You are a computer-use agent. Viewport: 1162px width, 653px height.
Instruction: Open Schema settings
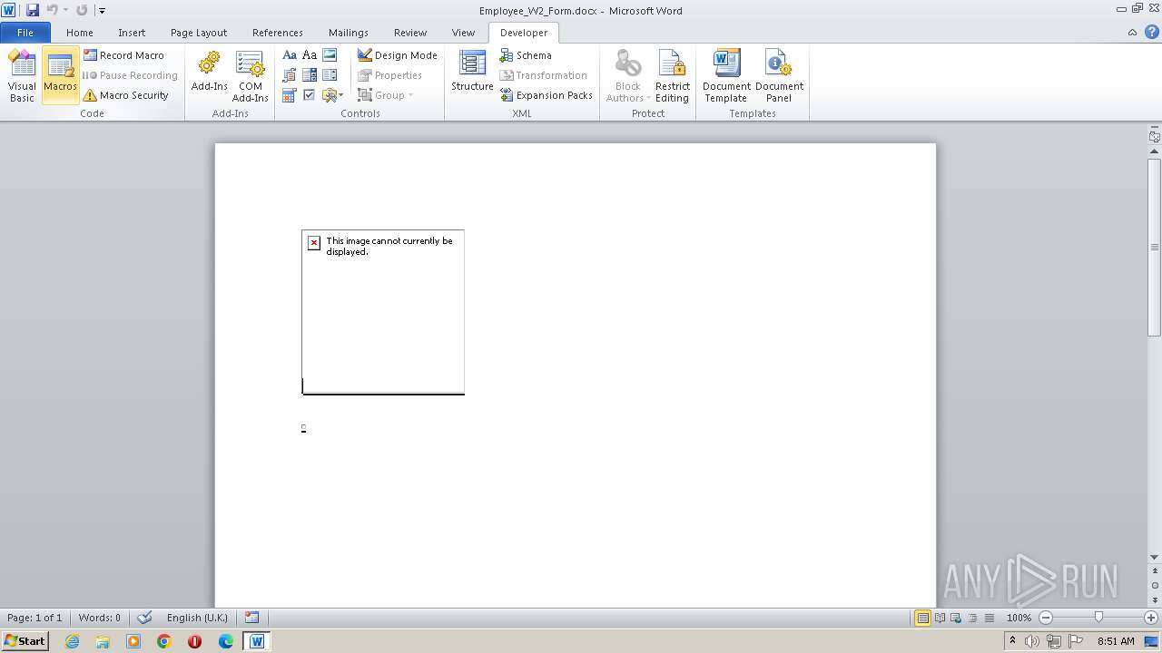pos(526,55)
